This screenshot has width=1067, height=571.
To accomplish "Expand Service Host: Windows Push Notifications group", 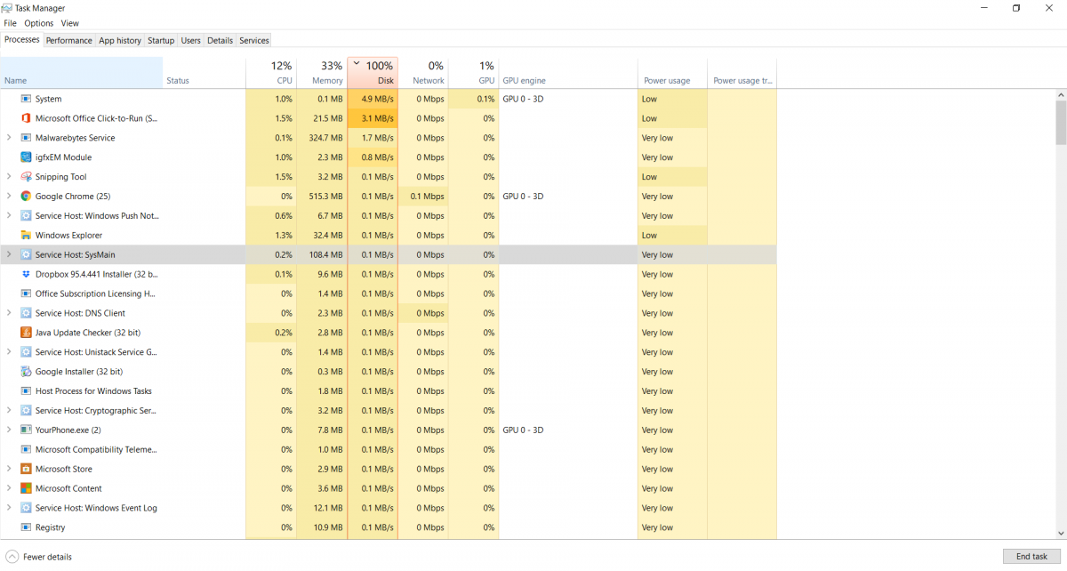I will point(9,216).
